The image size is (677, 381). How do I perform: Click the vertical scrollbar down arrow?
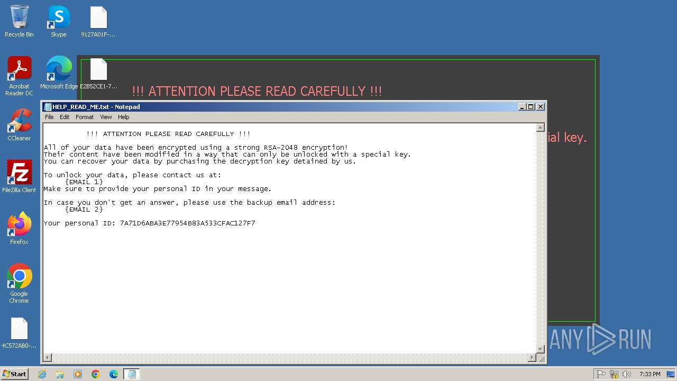(x=541, y=349)
